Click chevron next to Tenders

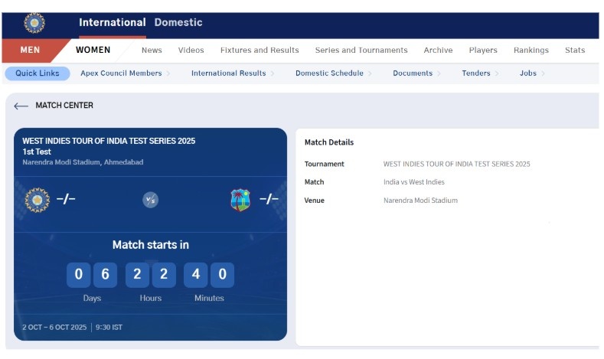point(497,73)
